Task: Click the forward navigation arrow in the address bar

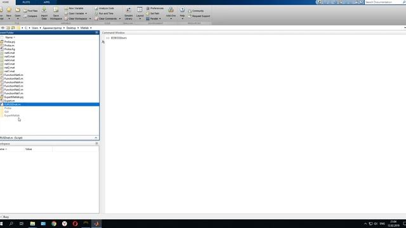Action: [3, 28]
